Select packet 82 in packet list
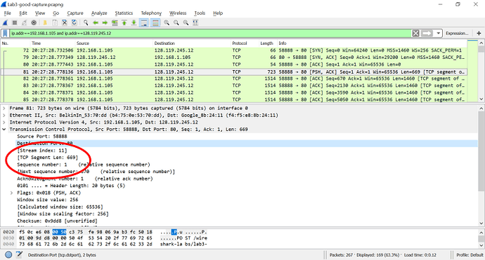 [x=234, y=78]
